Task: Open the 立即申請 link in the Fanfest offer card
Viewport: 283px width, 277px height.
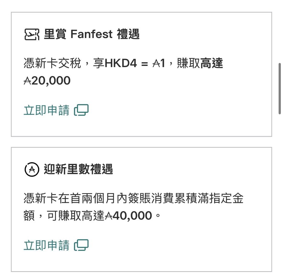Action: pyautogui.click(x=46, y=111)
